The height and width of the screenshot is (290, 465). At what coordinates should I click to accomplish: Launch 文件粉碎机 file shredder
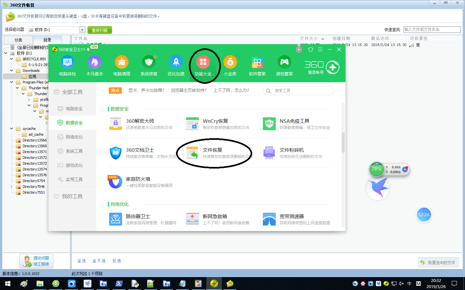[x=293, y=153]
